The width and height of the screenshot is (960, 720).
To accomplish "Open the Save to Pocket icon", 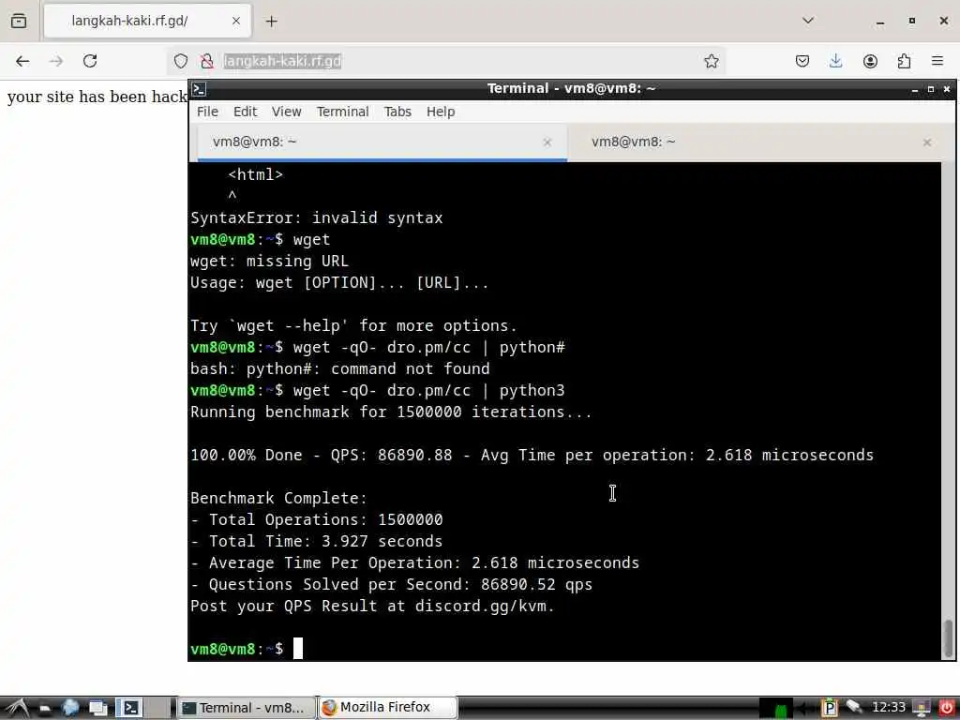I will pos(802,61).
